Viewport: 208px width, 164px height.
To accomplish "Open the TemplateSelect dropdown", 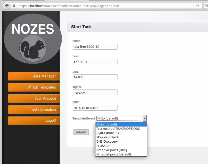I will 145,118.
